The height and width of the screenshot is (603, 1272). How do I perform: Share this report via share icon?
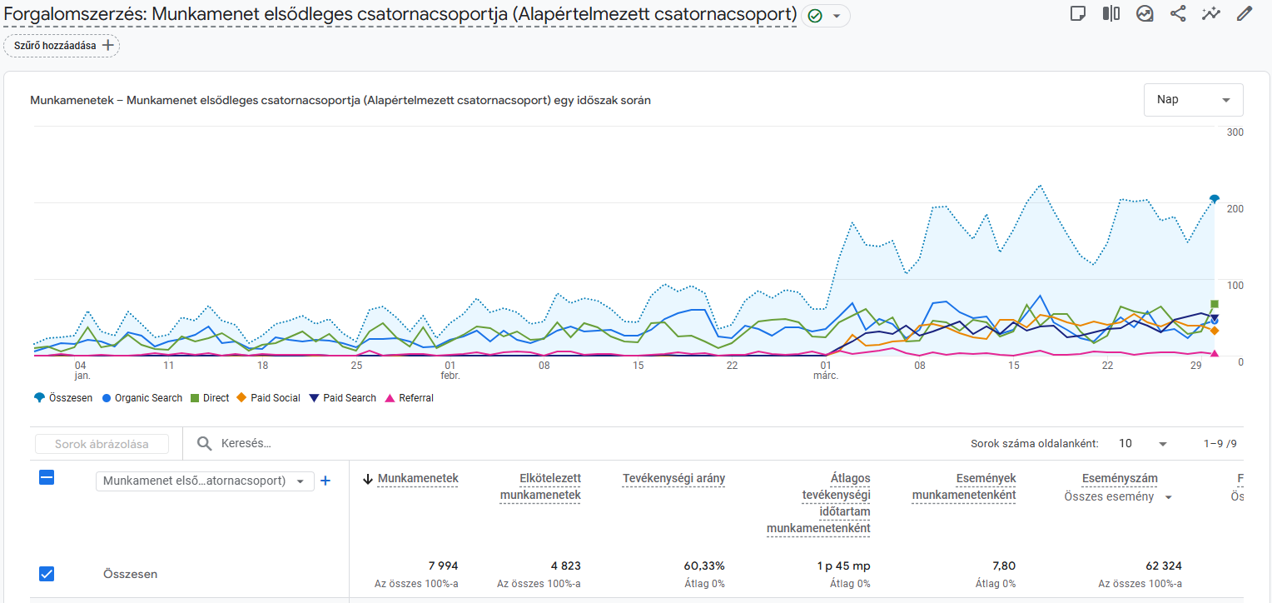1178,13
